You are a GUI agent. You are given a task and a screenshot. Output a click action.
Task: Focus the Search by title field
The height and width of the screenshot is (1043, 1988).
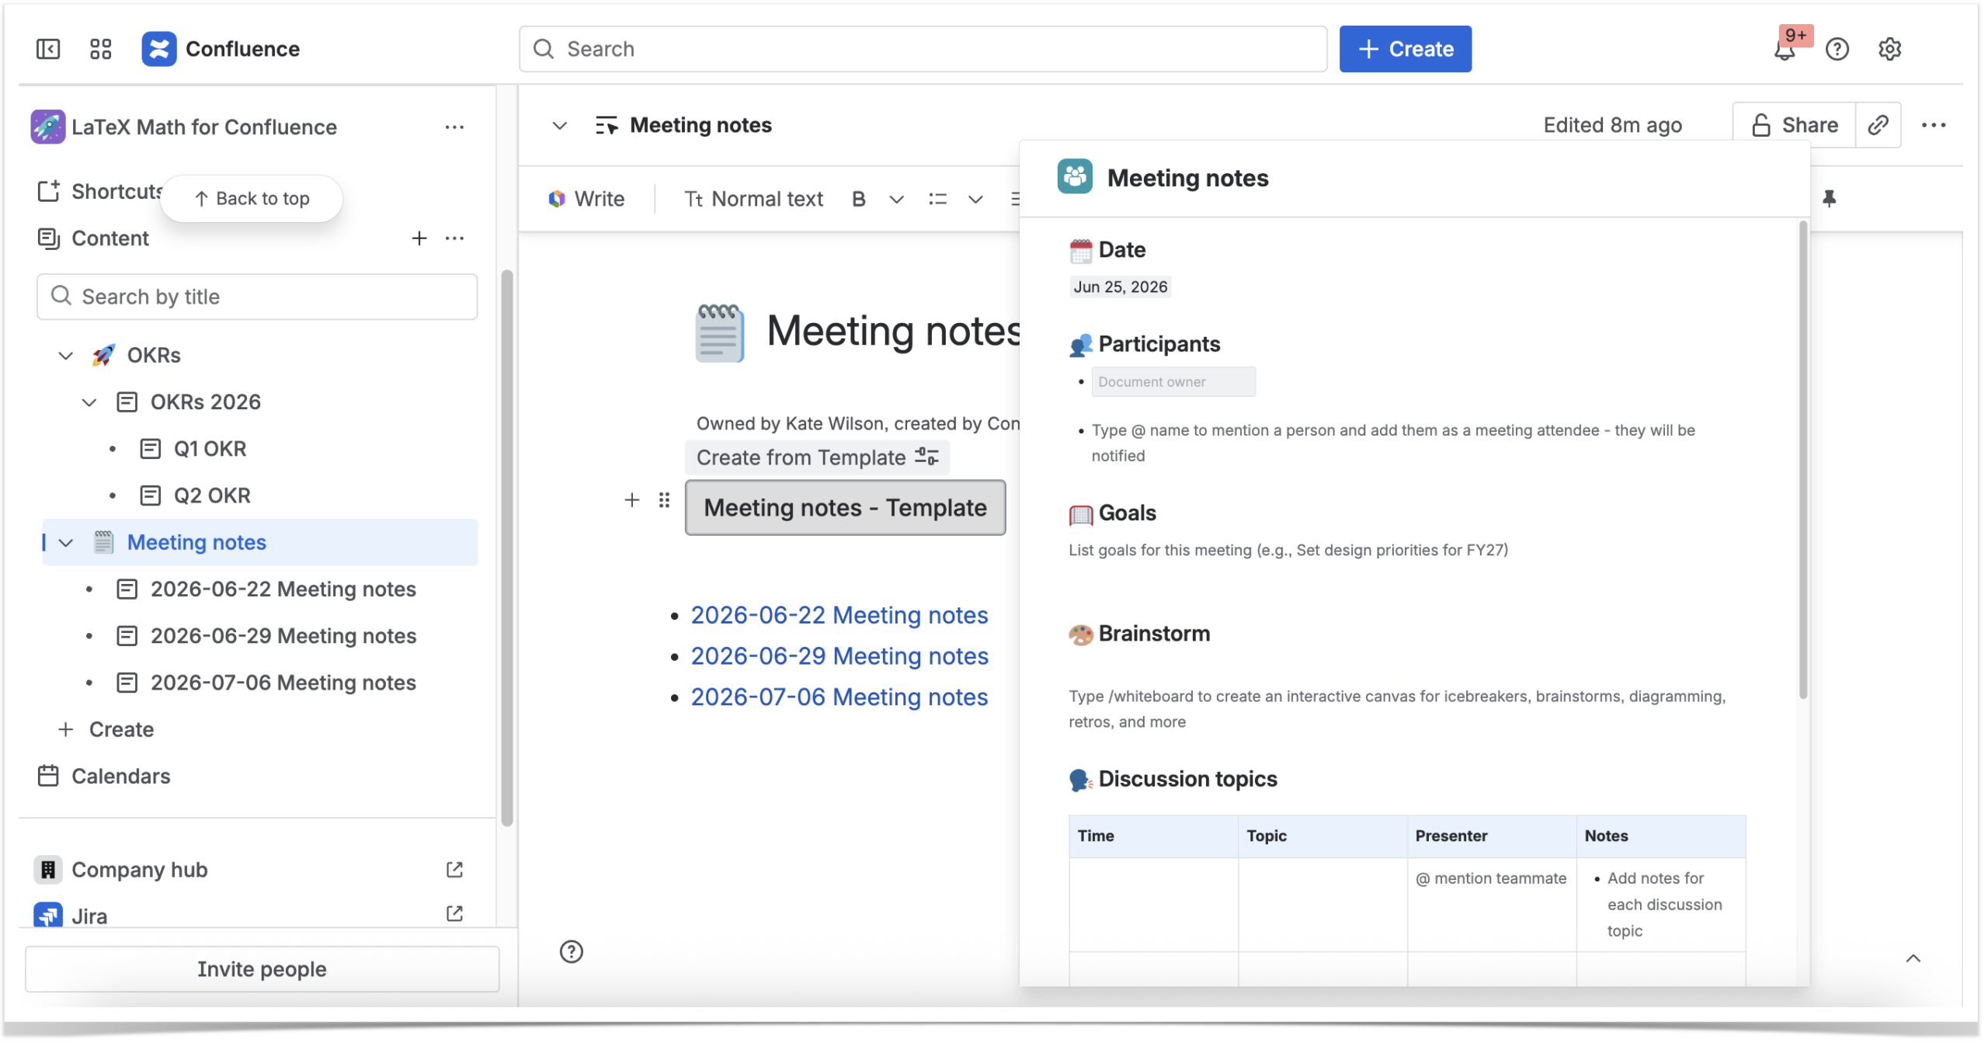[x=257, y=297]
